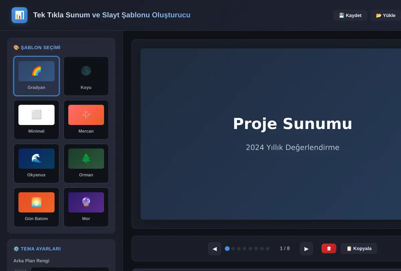Go to the previous slide arrow
401x271 pixels.
pos(215,249)
